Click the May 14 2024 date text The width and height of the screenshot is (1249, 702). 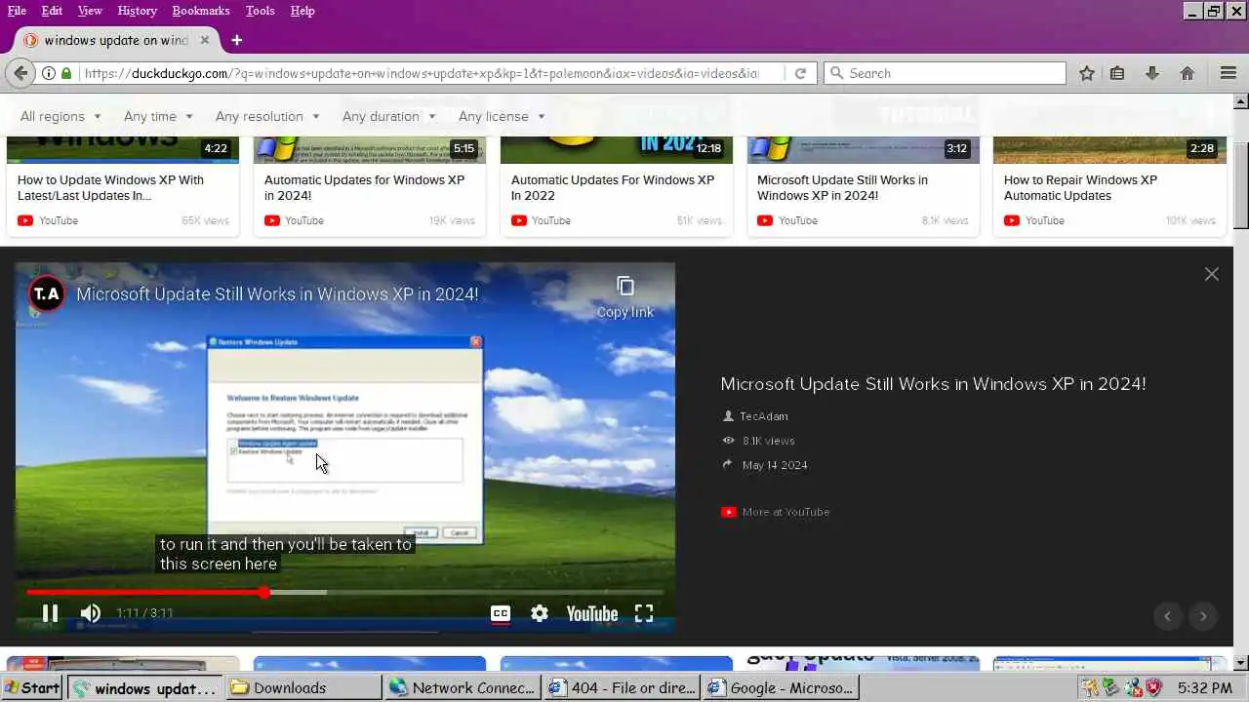(x=775, y=465)
